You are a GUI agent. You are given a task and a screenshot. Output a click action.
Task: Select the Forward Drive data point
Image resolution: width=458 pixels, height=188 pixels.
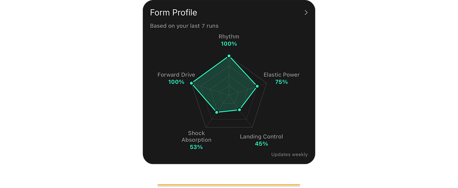coord(192,83)
